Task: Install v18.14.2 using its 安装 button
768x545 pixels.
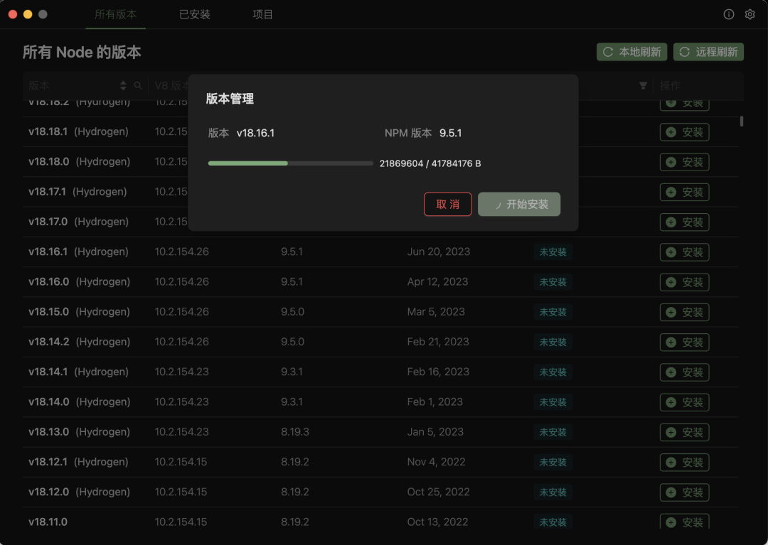Action: (x=684, y=342)
